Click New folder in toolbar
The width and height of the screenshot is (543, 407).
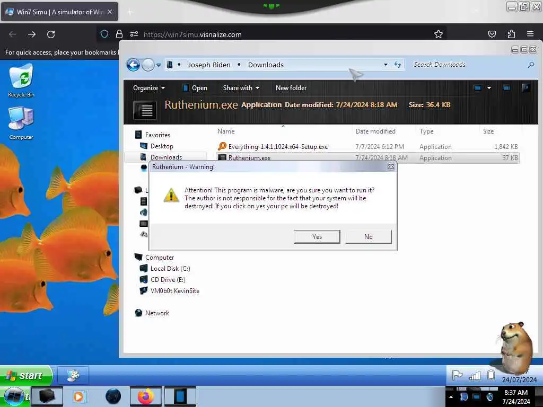tap(291, 88)
